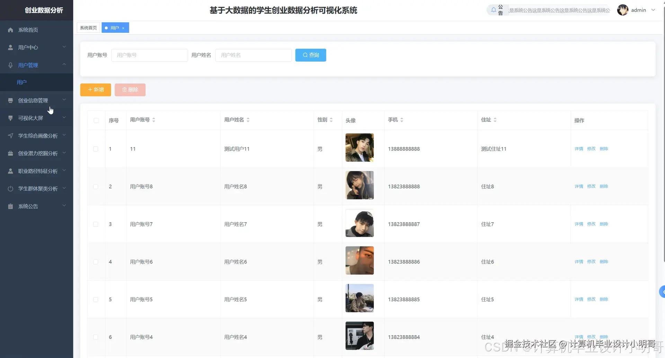Select the 用户 submenu item
665x358 pixels.
[x=37, y=82]
